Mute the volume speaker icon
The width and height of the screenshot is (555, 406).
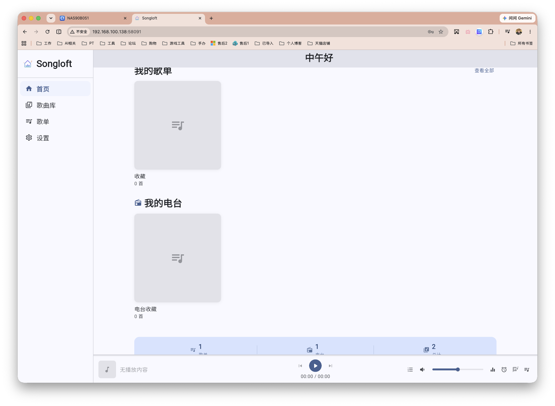[x=422, y=370]
